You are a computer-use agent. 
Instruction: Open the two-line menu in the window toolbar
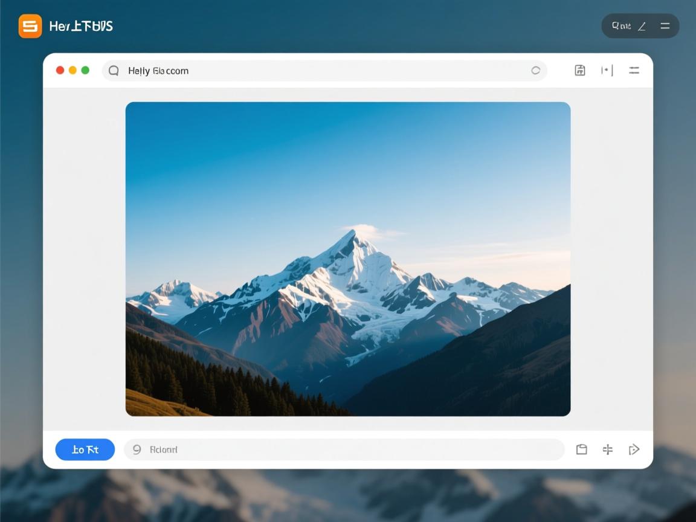pos(634,70)
